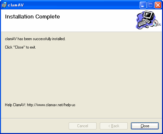Click the keyboard in the banner illustration
Image resolution: width=163 pixels, height=134 pixels.
[142, 23]
